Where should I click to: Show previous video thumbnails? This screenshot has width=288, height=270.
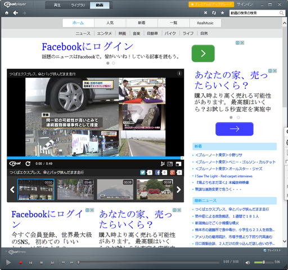click(x=12, y=190)
